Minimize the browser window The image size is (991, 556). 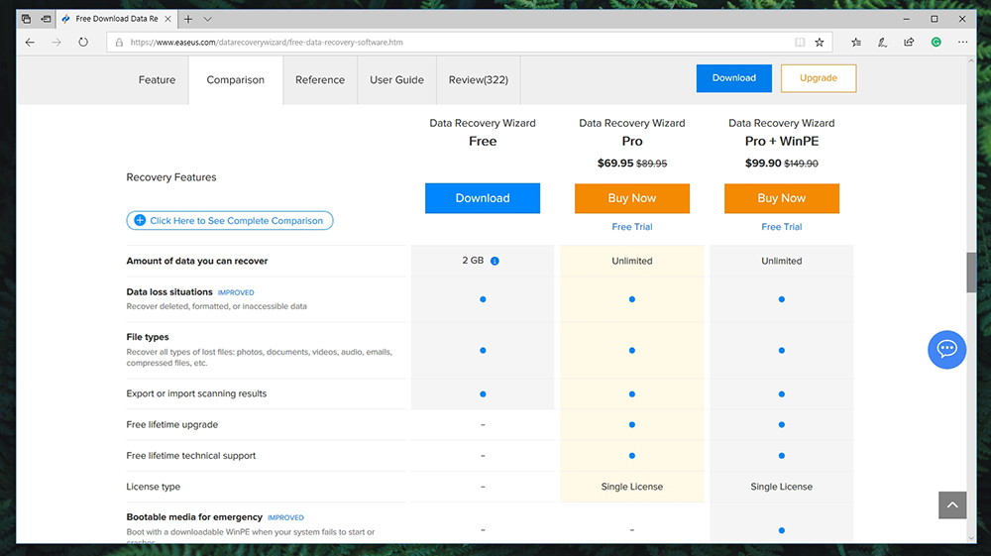pyautogui.click(x=907, y=19)
